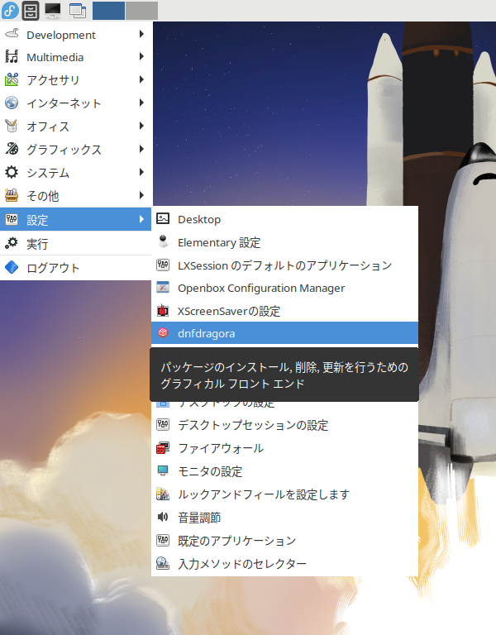The height and width of the screenshot is (635, 496).
Task: Expand the オフィス submenu arrow
Action: [x=141, y=126]
